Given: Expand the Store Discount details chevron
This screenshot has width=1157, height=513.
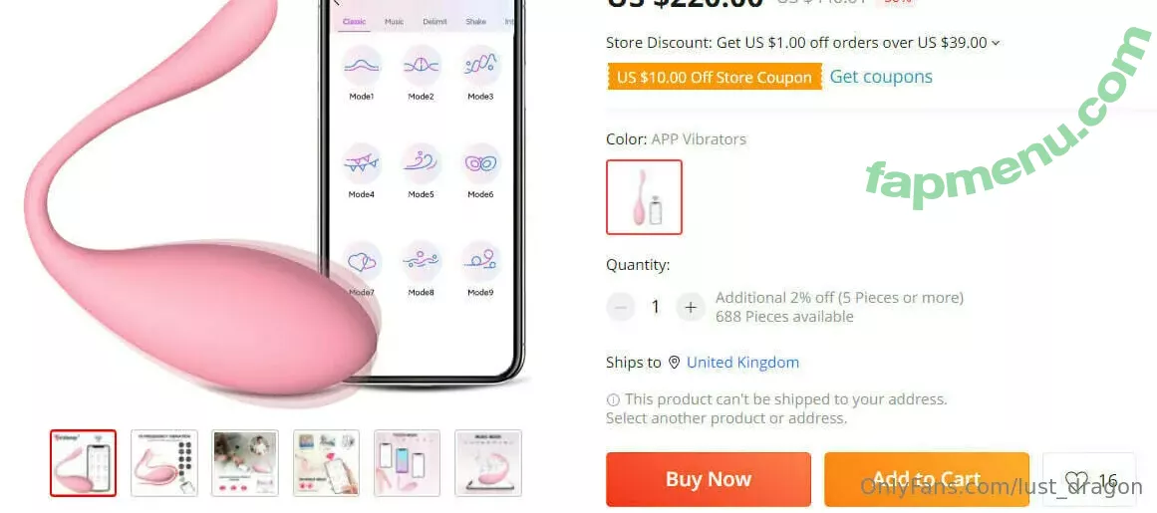Looking at the screenshot, I should point(996,44).
